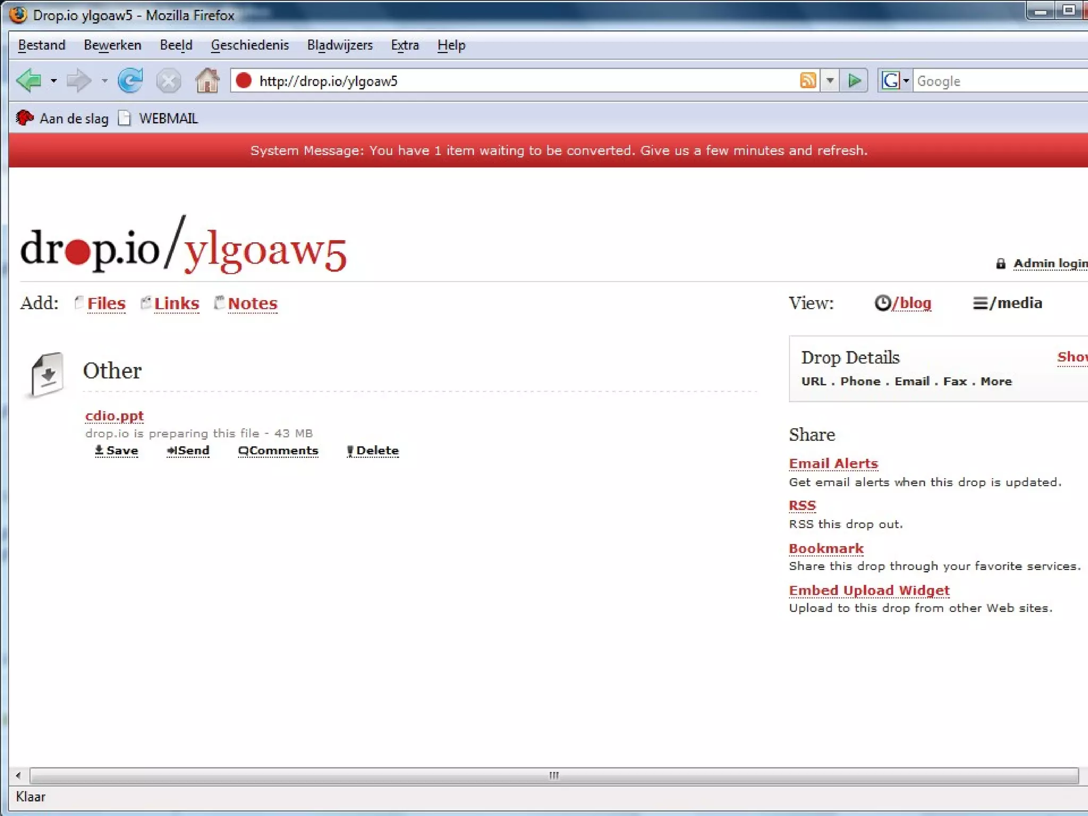Click the horizontal scrollbar thumb

pos(554,776)
